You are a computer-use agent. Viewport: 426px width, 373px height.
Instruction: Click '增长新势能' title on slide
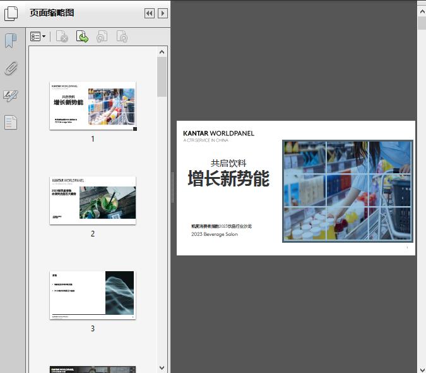pyautogui.click(x=228, y=178)
